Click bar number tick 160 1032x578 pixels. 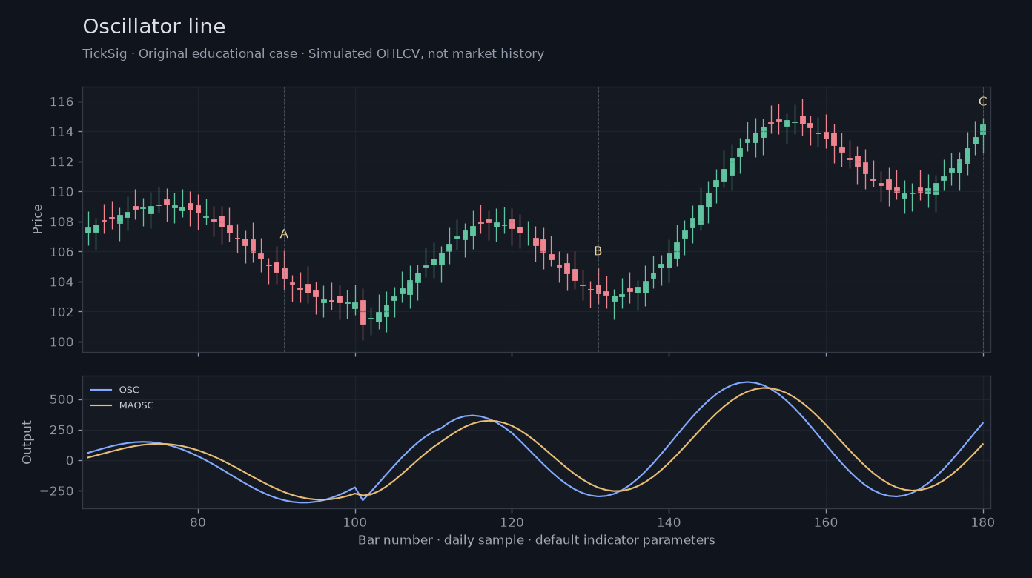(826, 522)
